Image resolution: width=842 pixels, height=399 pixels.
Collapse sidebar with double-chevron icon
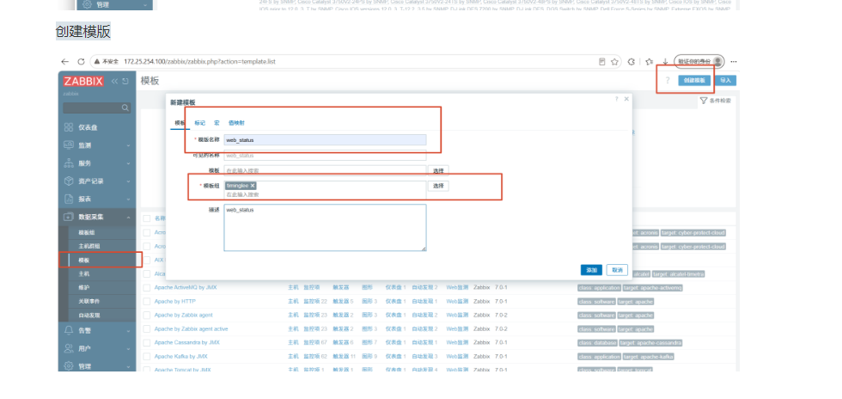click(114, 81)
